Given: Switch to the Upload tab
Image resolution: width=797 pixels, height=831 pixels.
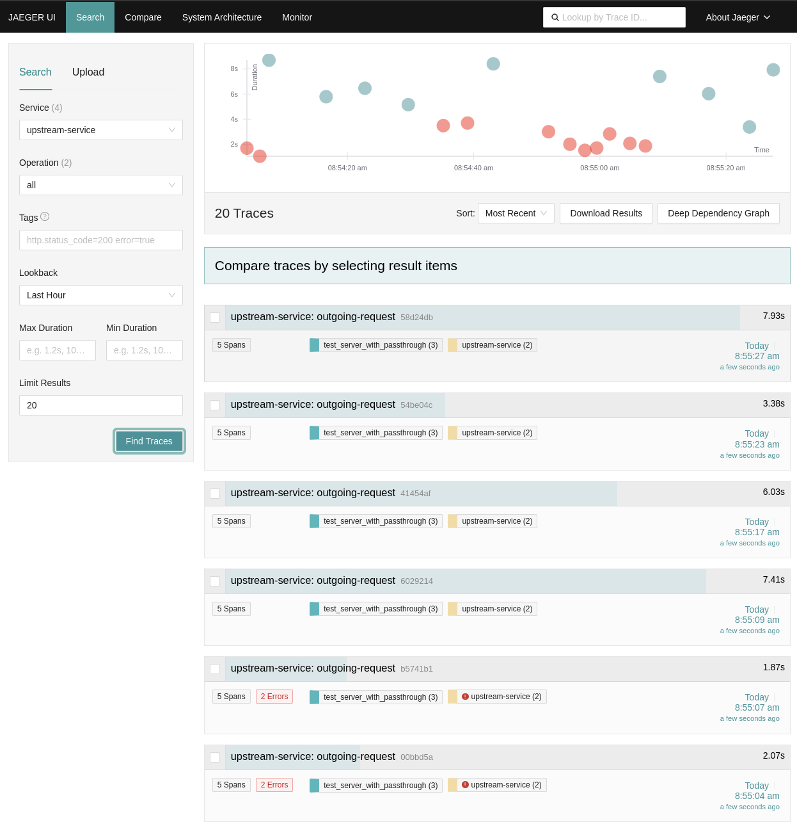Looking at the screenshot, I should (x=88, y=72).
